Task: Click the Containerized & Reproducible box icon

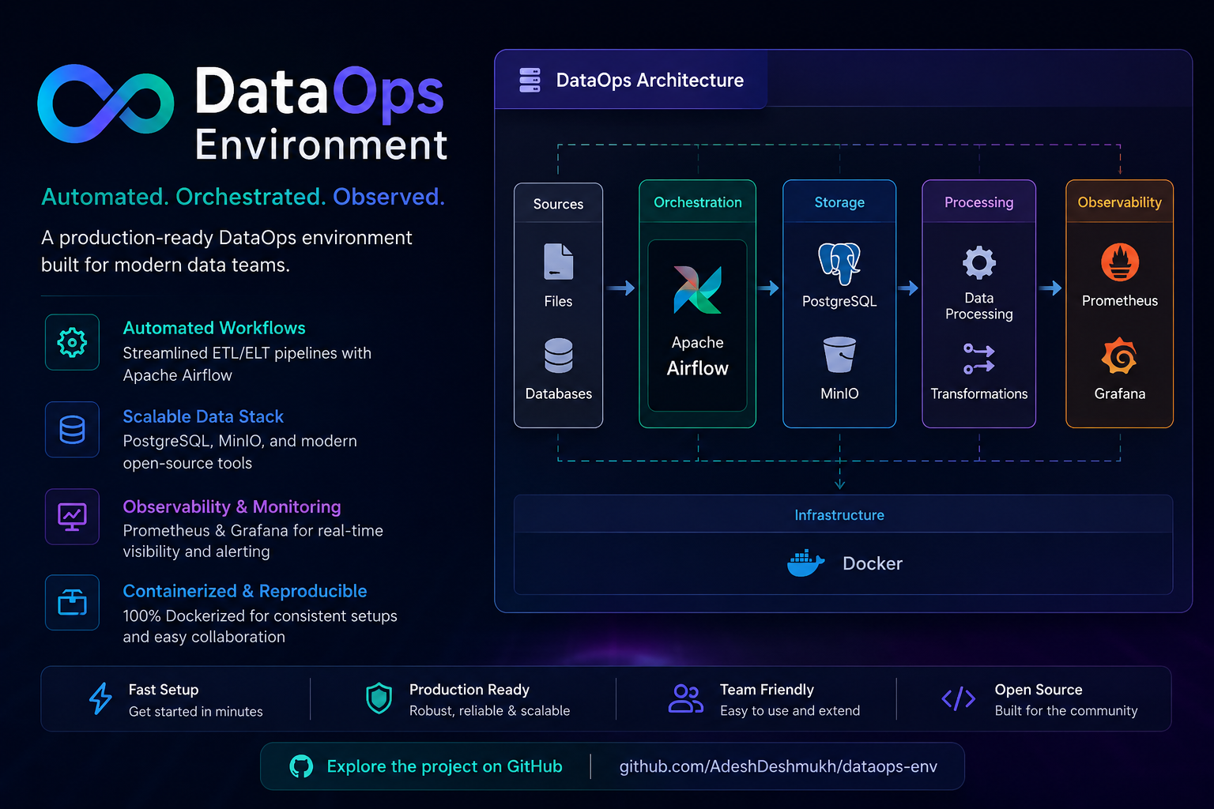Action: (x=72, y=602)
